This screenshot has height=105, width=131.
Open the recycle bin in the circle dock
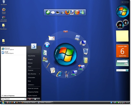tap(86, 51)
